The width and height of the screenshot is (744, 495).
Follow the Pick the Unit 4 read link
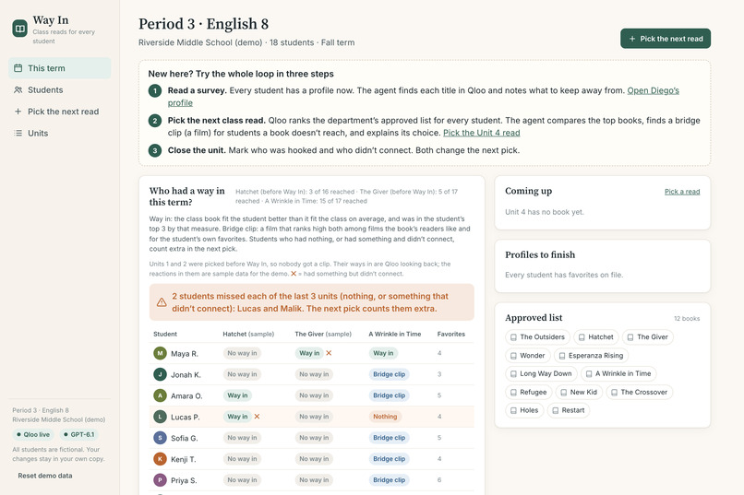tap(481, 133)
